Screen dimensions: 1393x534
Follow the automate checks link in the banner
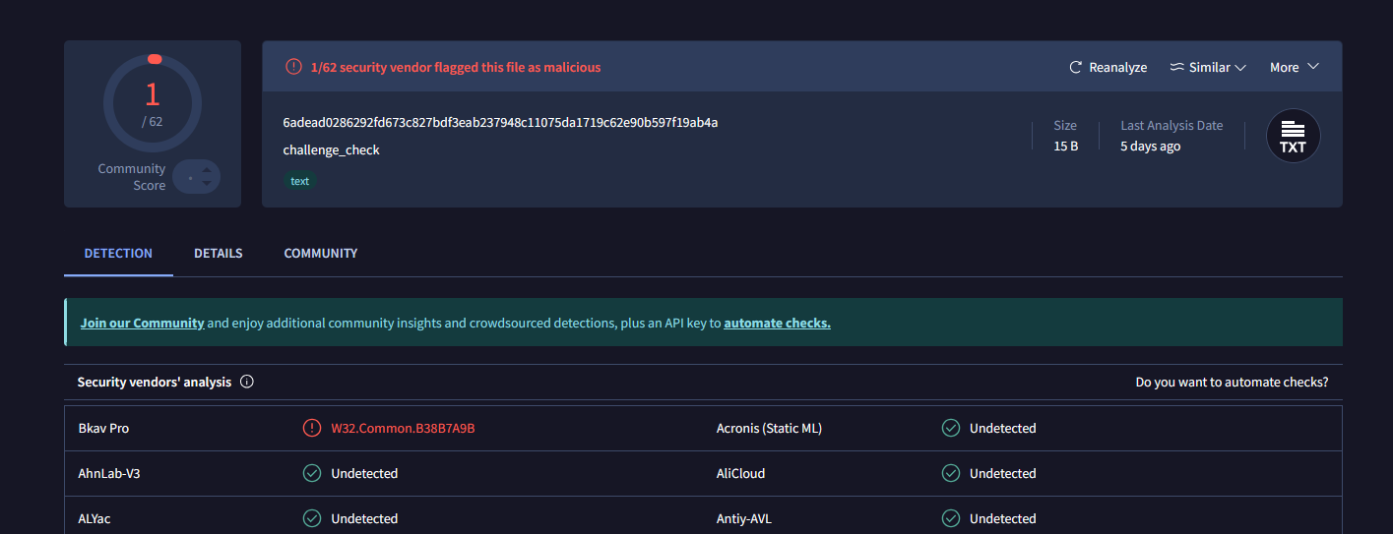[x=777, y=323]
